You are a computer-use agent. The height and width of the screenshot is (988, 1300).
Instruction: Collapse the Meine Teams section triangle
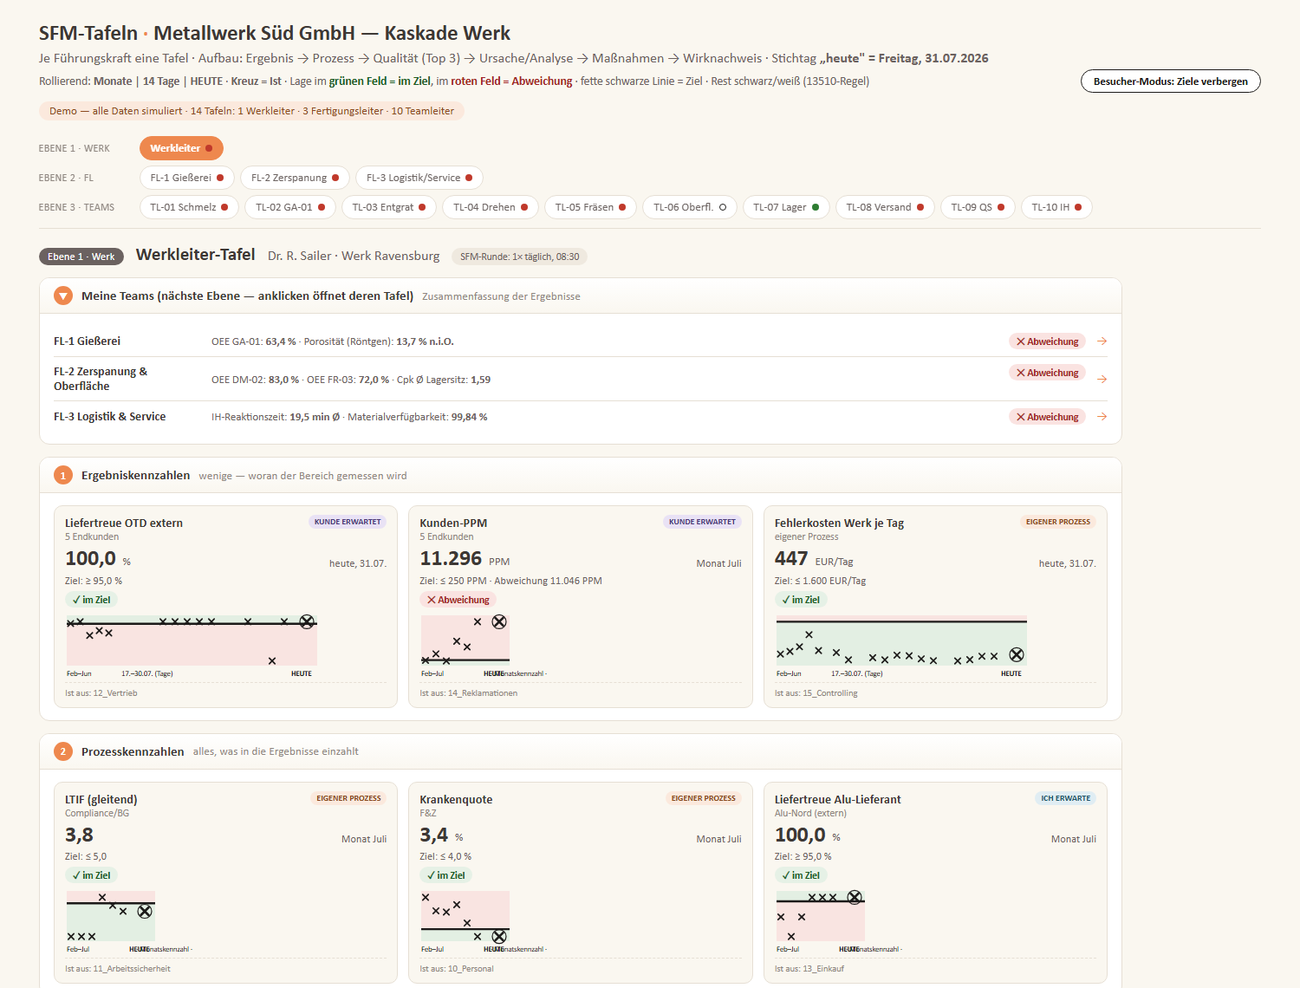pos(62,296)
